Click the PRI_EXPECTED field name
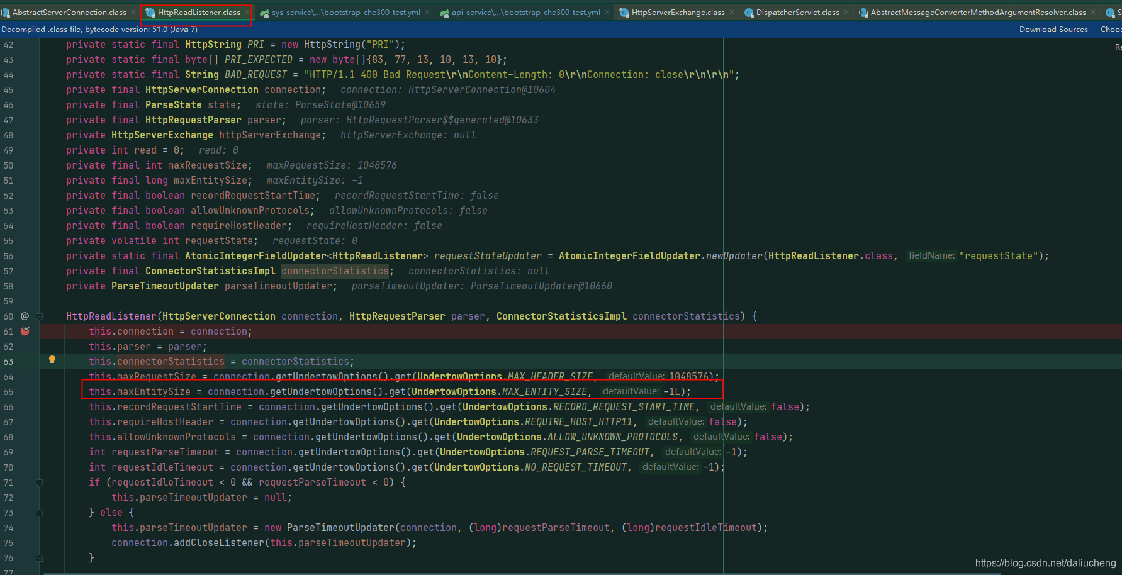This screenshot has height=575, width=1122. (259, 60)
